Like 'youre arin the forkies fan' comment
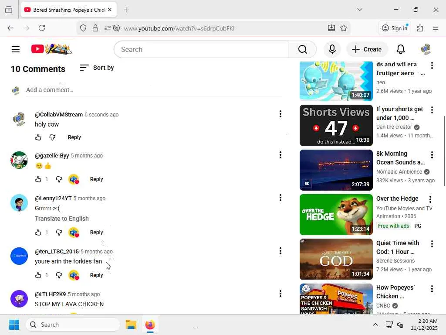446x335 pixels. [38, 275]
